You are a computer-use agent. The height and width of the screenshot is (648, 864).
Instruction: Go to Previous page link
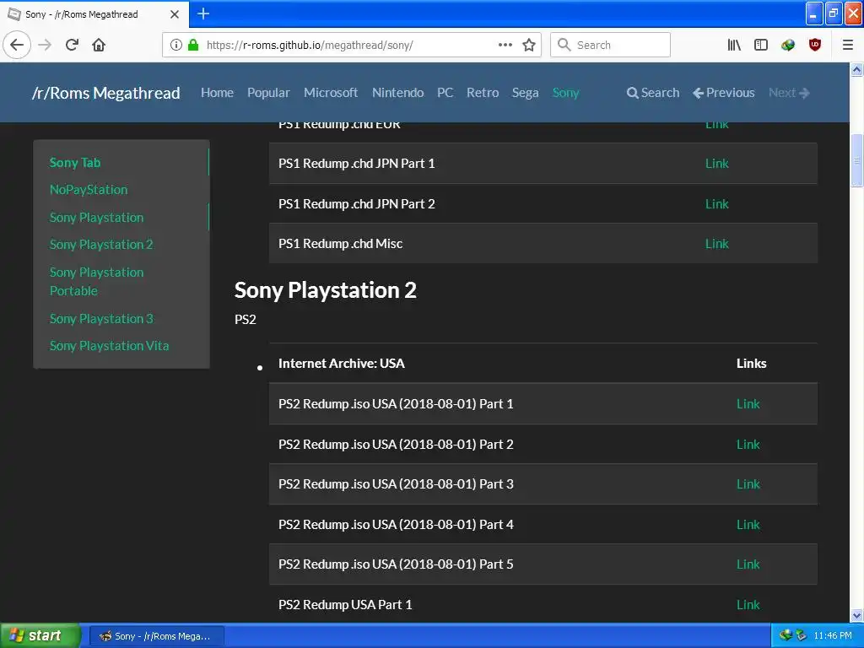723,93
